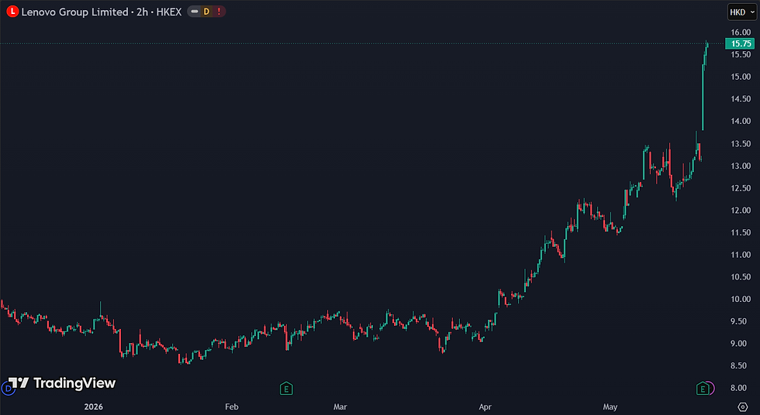Screen dimensions: 760x415
Task: Click the 11.50 price axis label
Action: [x=741, y=232]
